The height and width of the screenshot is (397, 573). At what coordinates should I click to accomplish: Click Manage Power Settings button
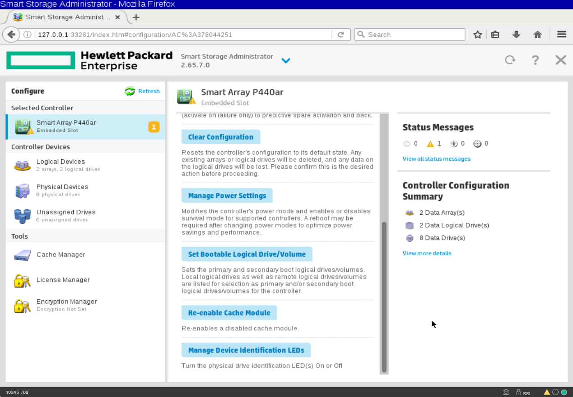tap(227, 195)
